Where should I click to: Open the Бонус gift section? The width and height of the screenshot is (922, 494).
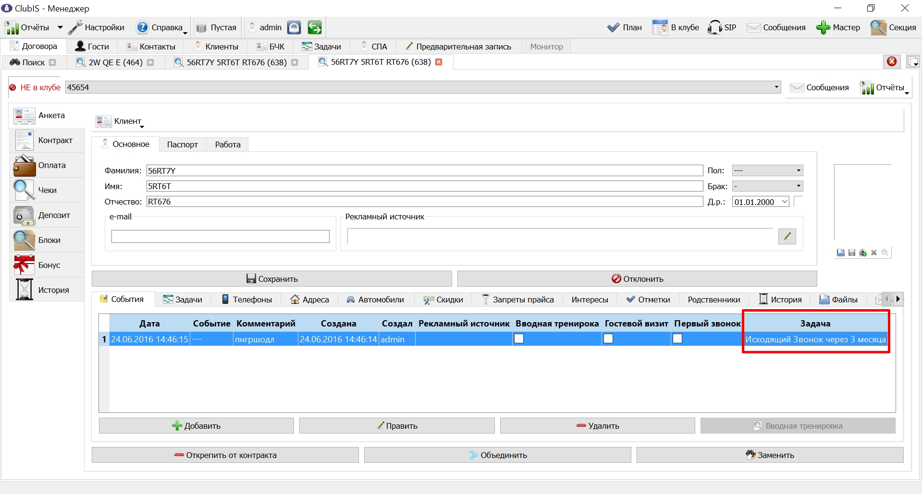47,265
